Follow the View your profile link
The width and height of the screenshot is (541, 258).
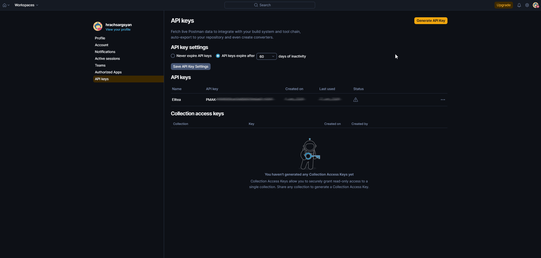[118, 30]
